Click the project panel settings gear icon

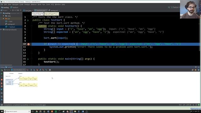coord(18,10)
